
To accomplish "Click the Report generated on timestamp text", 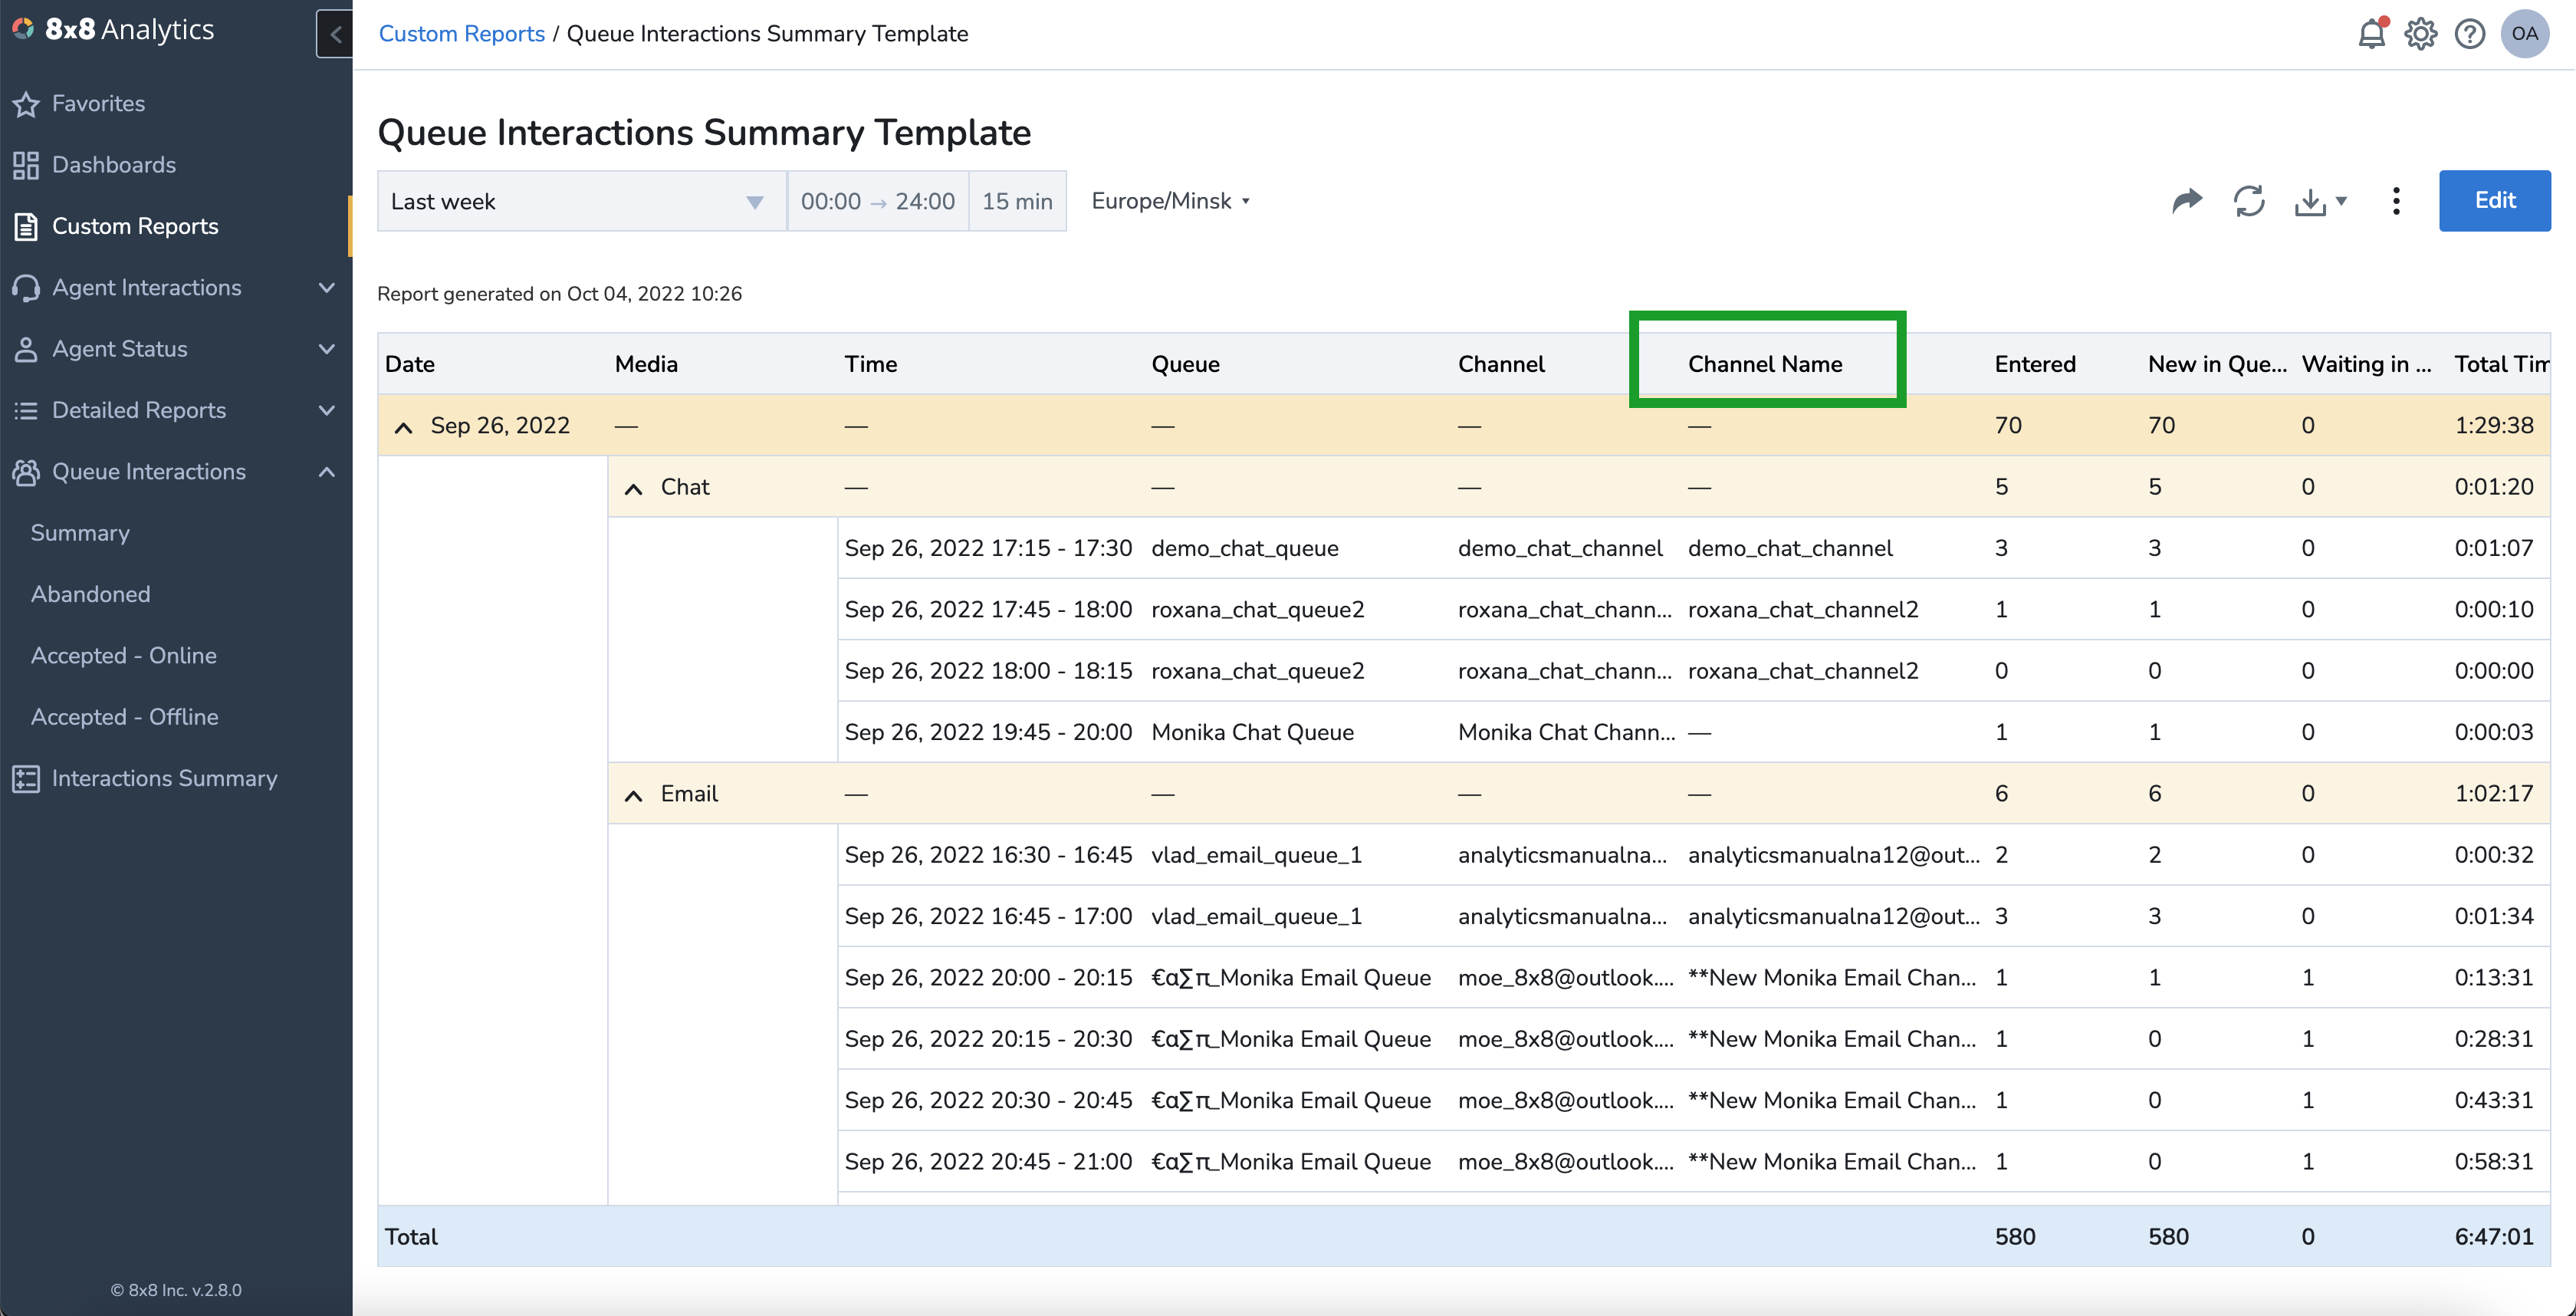I will tap(559, 294).
